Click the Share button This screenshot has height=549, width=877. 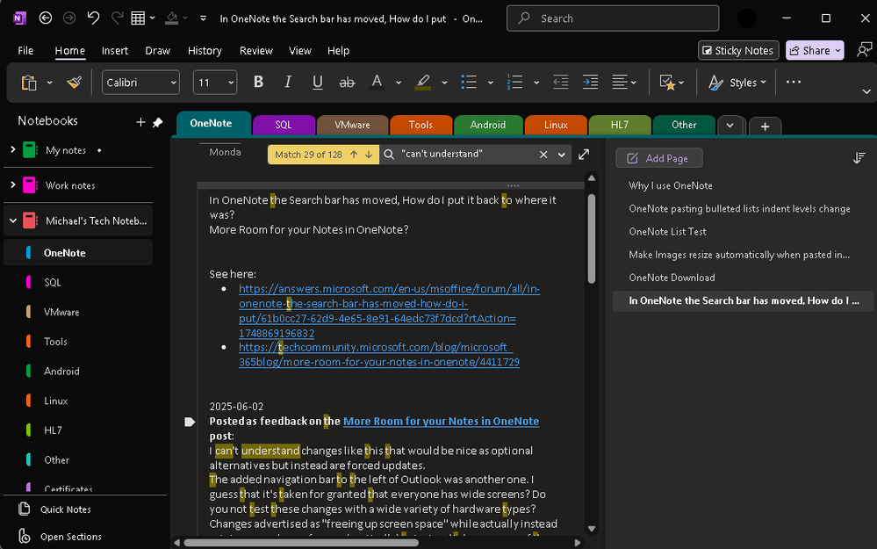pos(815,50)
